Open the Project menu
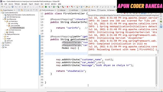163x92 pixels. pyautogui.click(x=37, y=4)
